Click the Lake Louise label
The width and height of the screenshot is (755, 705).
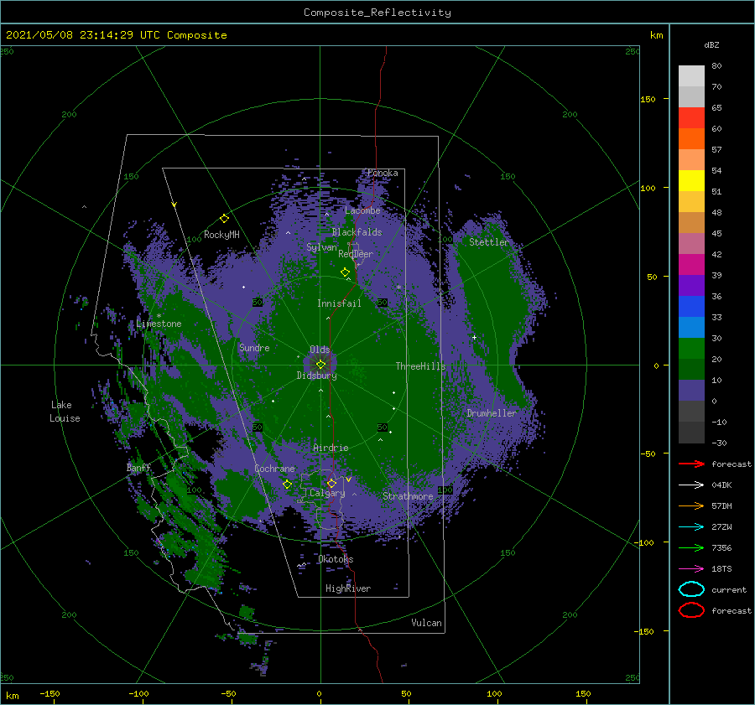click(x=65, y=412)
